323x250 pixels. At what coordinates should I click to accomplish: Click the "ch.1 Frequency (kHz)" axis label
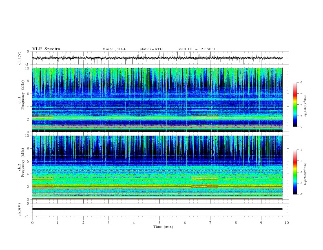tap(21, 100)
